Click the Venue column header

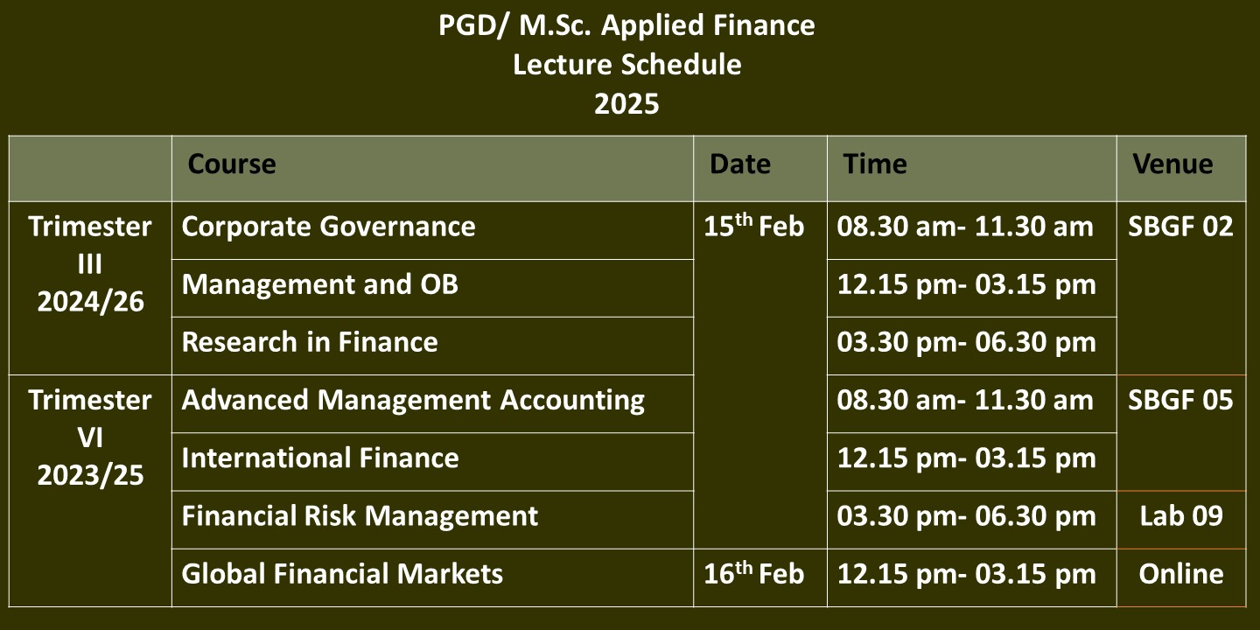[x=1181, y=168]
